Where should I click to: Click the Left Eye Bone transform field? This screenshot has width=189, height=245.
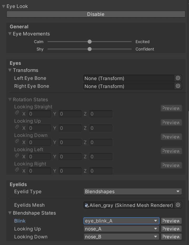129,78
